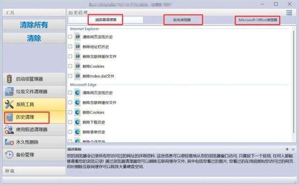This screenshot has height=185, width=299.
Task: Maximize the application window
Action: pyautogui.click(x=276, y=4)
